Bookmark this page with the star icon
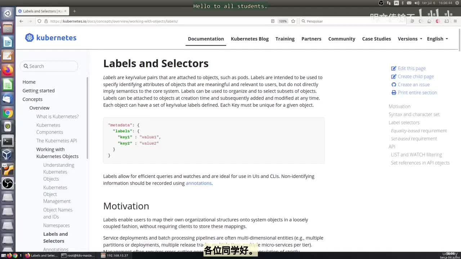Screen dimensions: 461x259 [x=293, y=21]
